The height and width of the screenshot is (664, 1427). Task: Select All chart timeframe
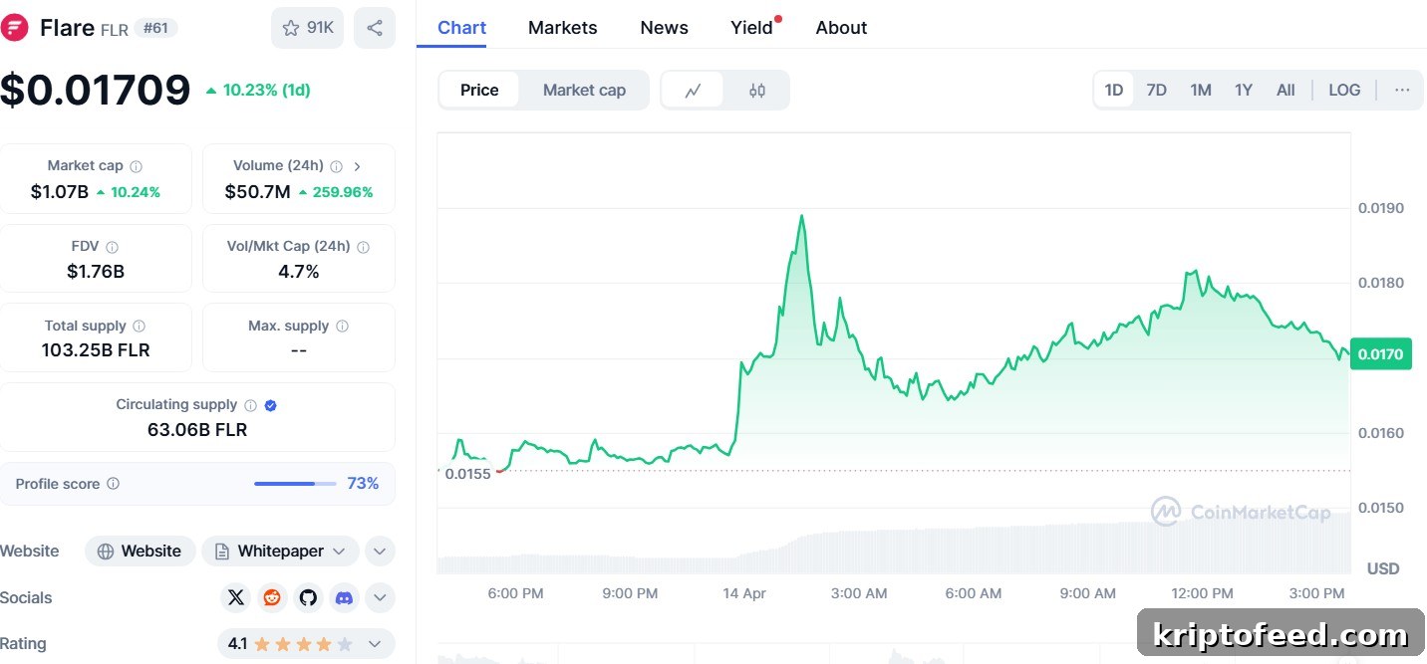click(1285, 90)
